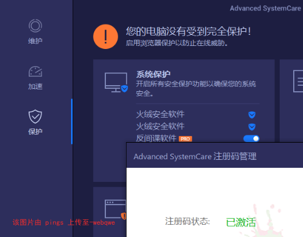Click the 系统保护 monitor shield icon
Screen dimensions: 303x237
coord(116,83)
